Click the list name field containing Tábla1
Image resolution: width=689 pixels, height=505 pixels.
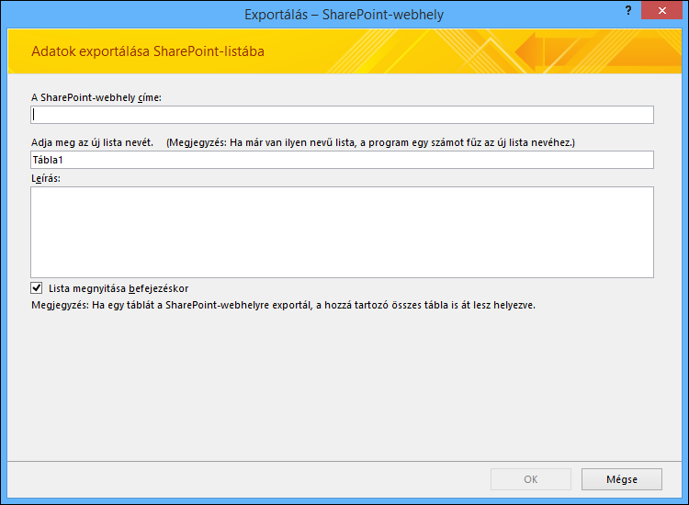(342, 160)
